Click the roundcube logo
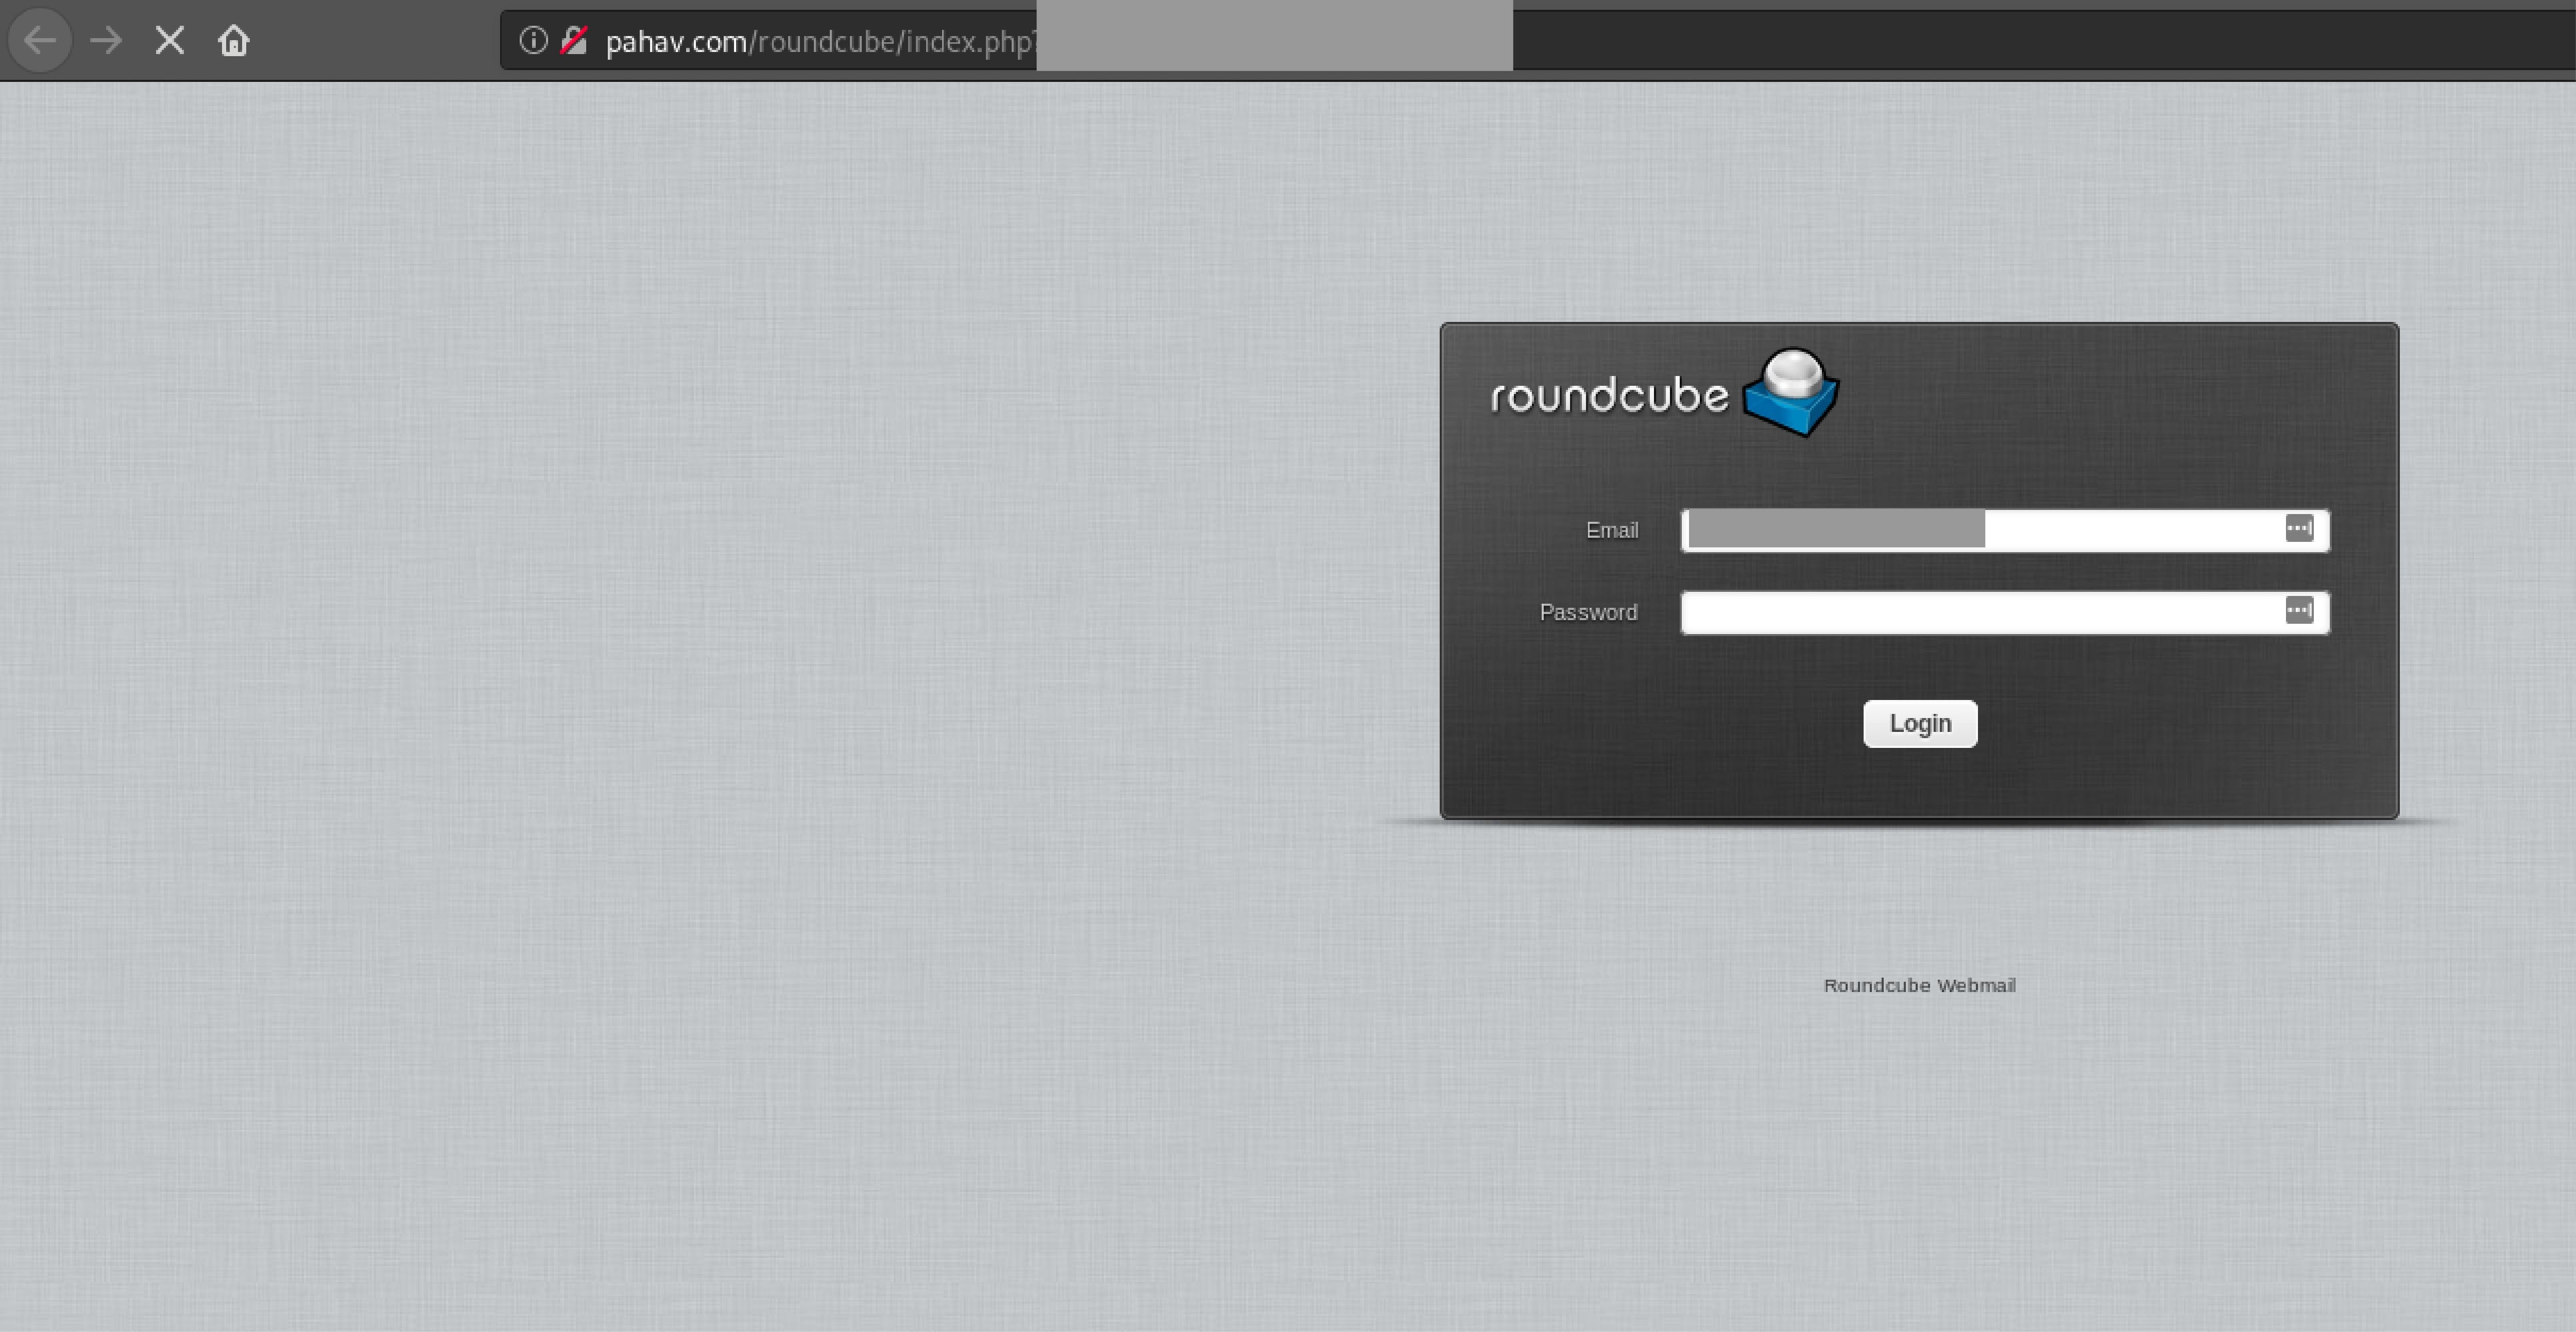2576x1332 pixels. [1665, 392]
